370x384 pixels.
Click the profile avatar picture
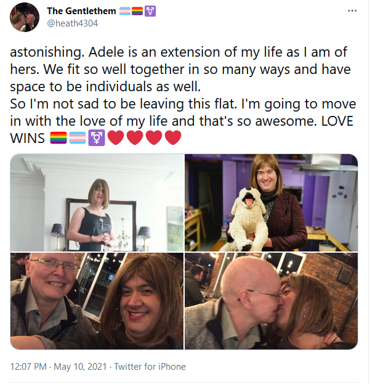(25, 17)
